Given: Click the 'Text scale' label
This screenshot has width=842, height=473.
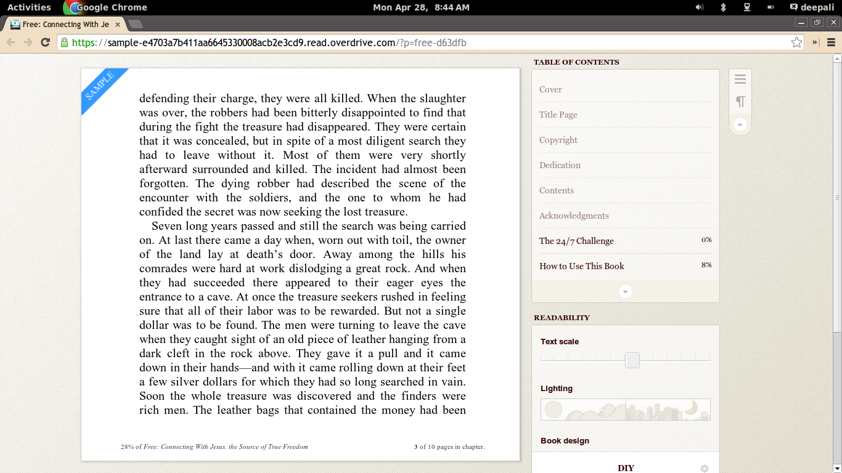Looking at the screenshot, I should 560,341.
